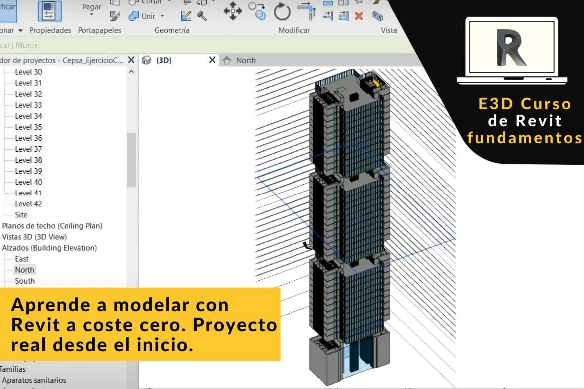The height and width of the screenshot is (389, 584).
Task: Select the Demolish hammer icon
Action: point(202,16)
